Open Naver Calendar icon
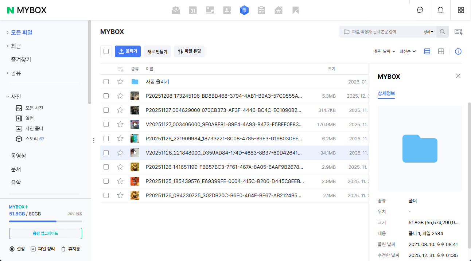 click(x=193, y=10)
